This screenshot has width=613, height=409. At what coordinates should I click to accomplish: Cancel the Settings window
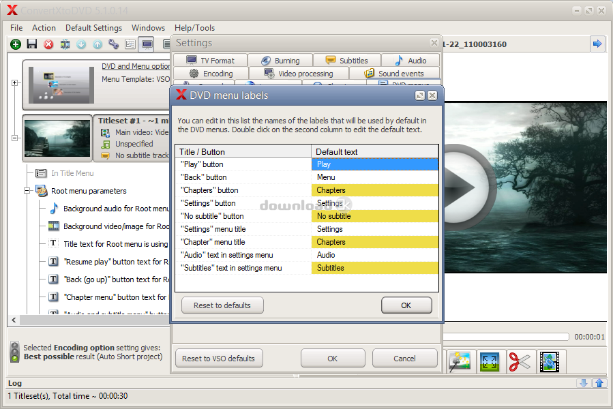pos(404,358)
